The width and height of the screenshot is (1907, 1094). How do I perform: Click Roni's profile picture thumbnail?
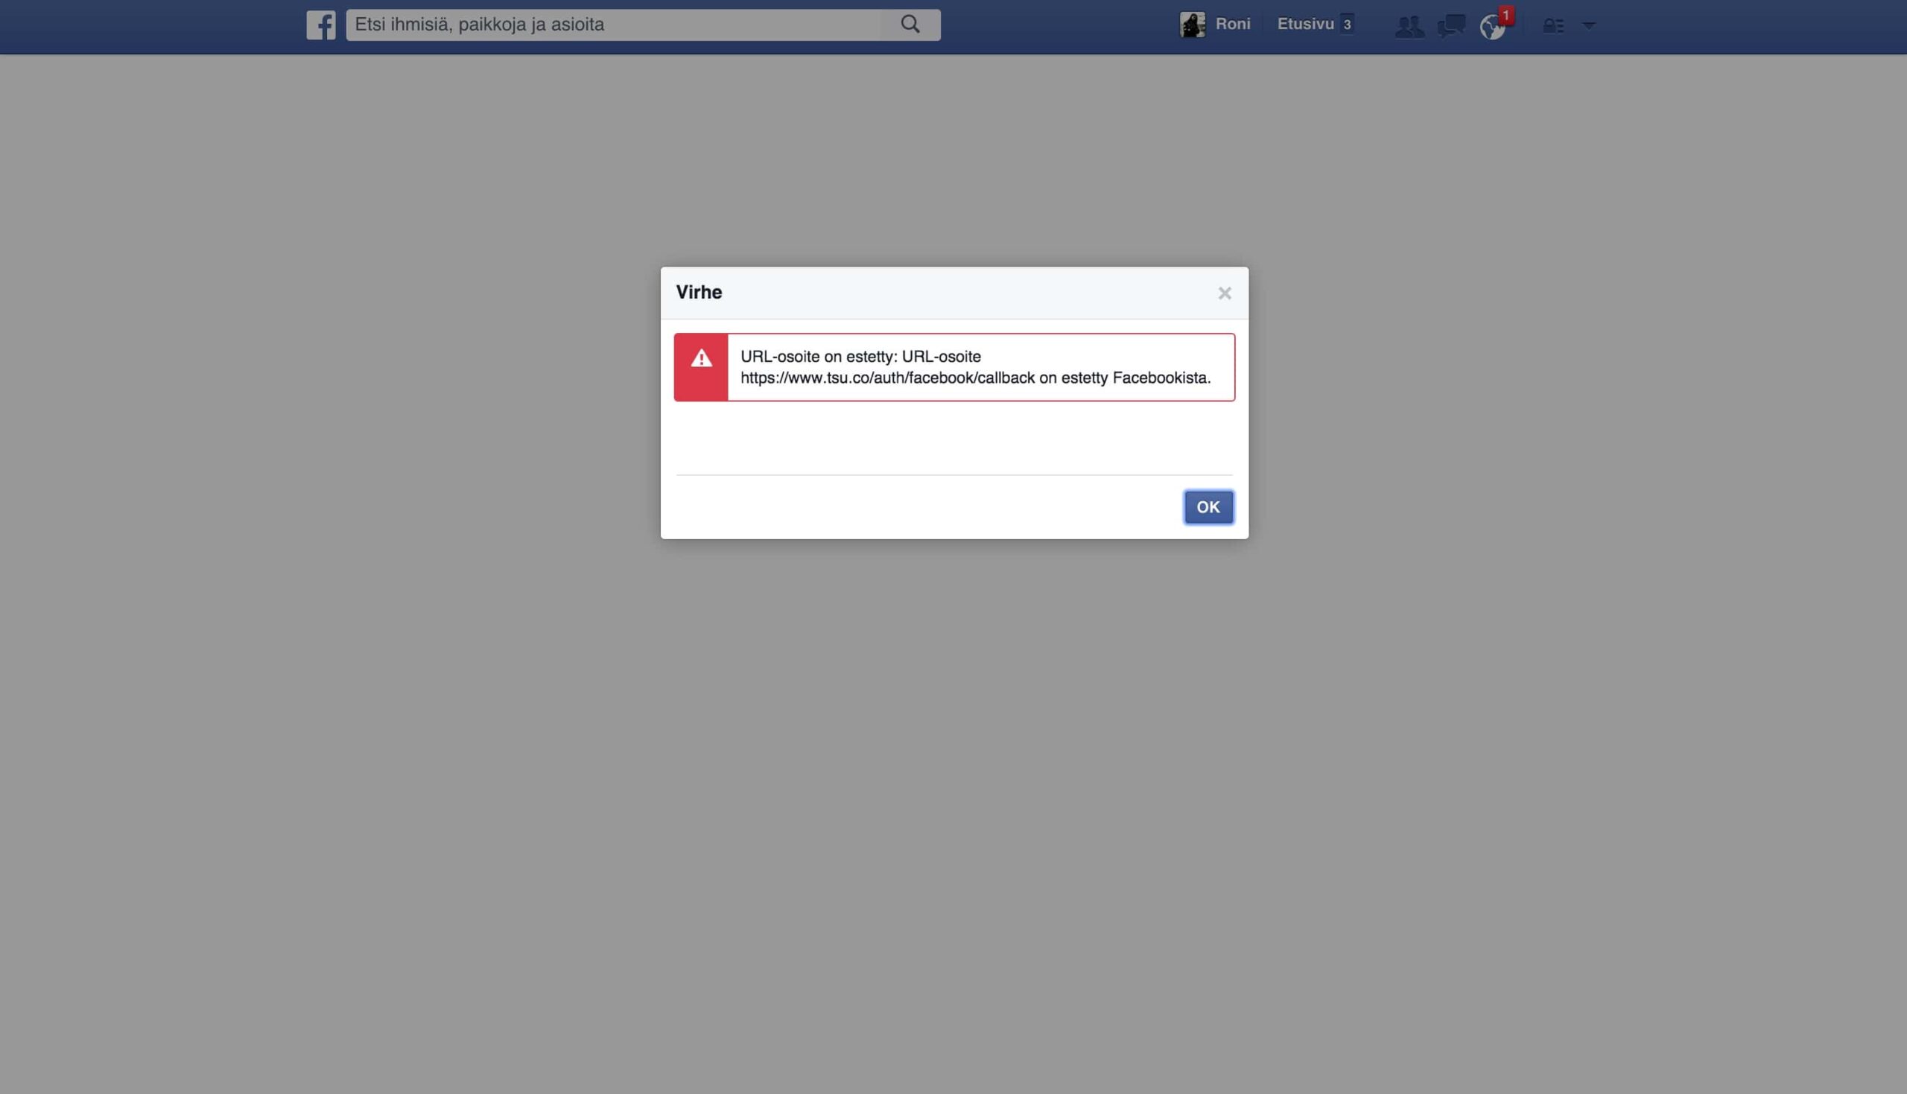tap(1192, 25)
